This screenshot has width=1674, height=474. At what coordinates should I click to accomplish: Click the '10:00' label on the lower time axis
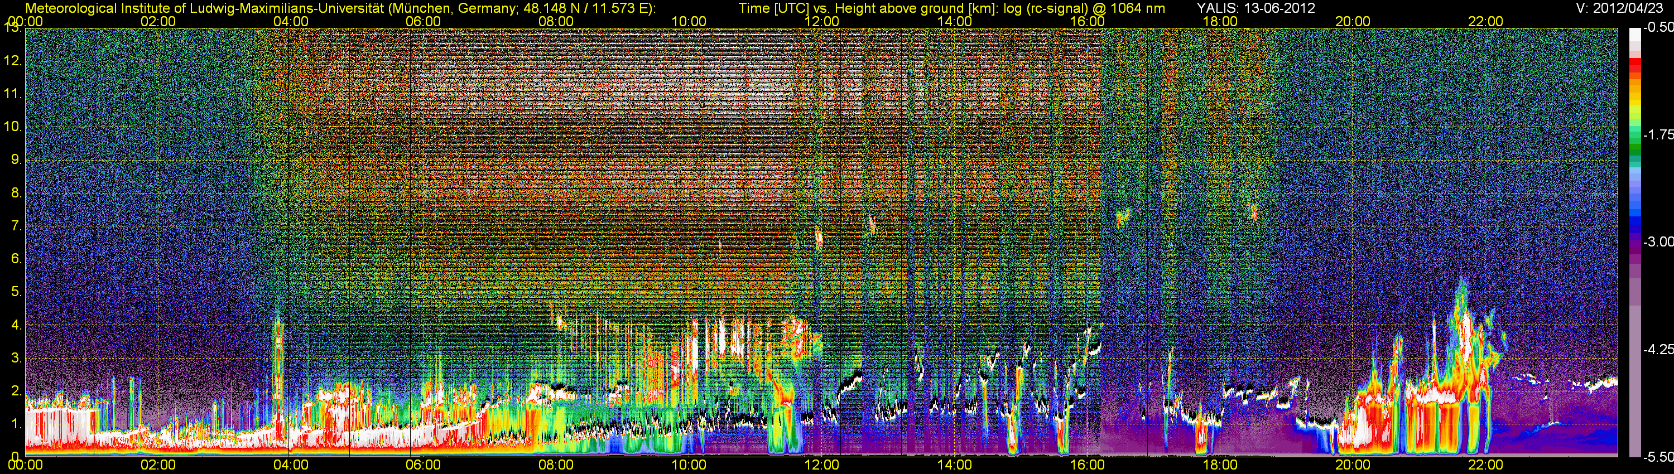click(x=689, y=466)
